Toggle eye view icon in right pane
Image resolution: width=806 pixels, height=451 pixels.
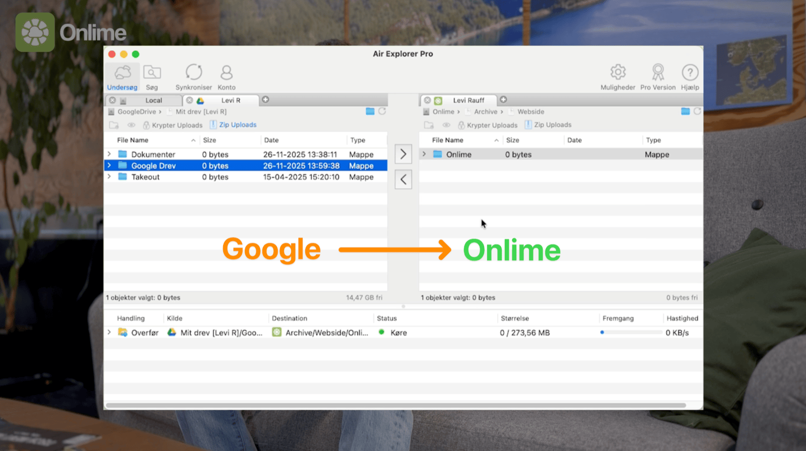tap(446, 125)
